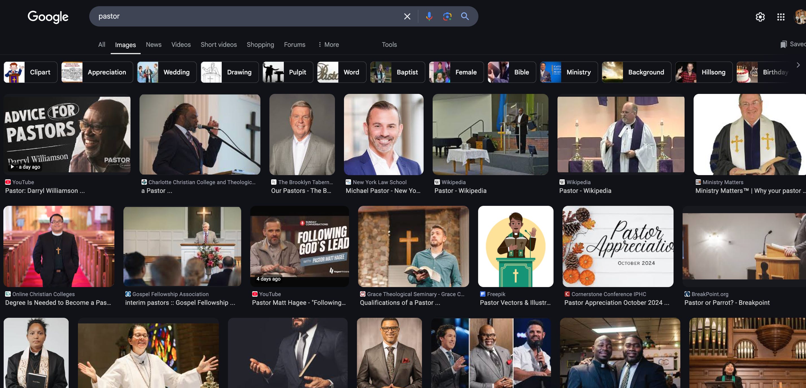Clear the search box with X icon

(407, 17)
